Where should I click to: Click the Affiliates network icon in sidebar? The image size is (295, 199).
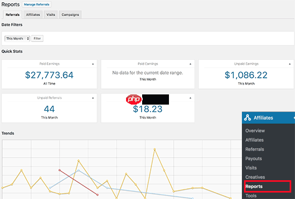point(247,117)
